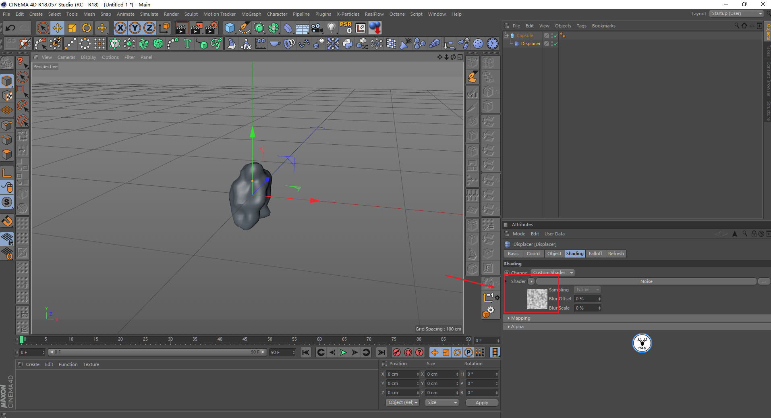Viewport: 771px width, 418px height.
Task: Switch to the Falloff tab
Action: (595, 254)
